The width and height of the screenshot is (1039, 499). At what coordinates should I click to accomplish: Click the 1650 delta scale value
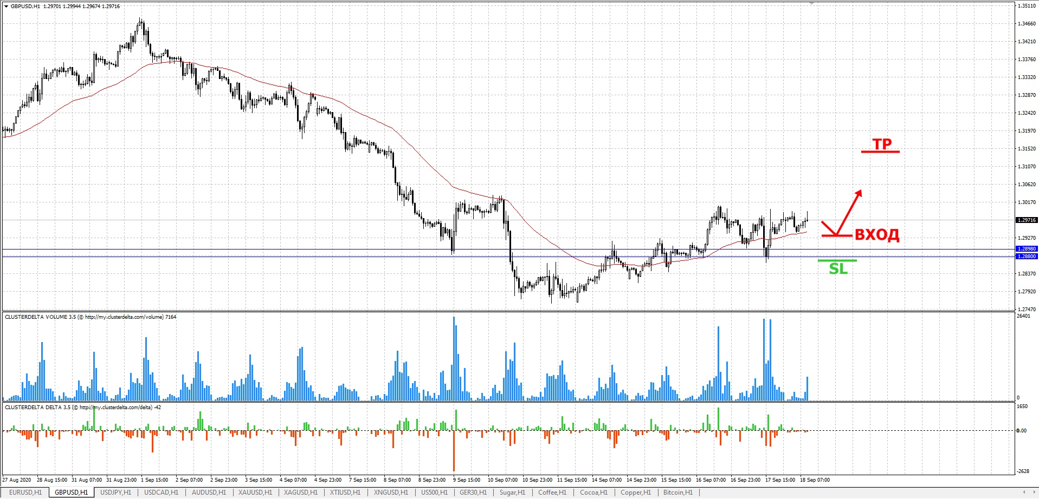click(1022, 406)
